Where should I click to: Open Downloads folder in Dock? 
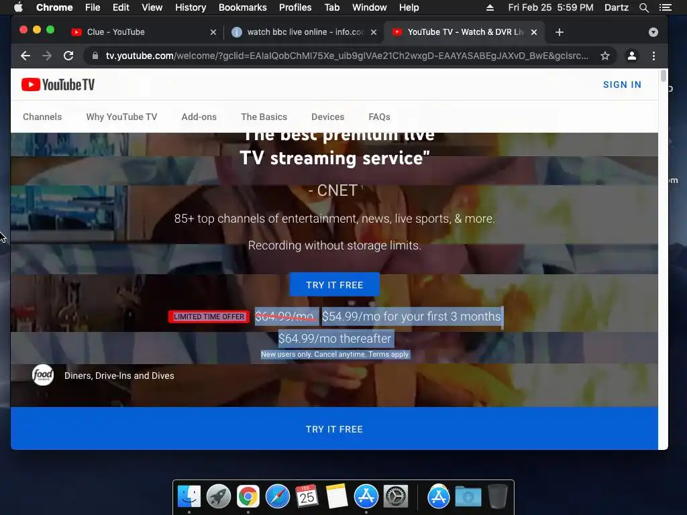468,497
